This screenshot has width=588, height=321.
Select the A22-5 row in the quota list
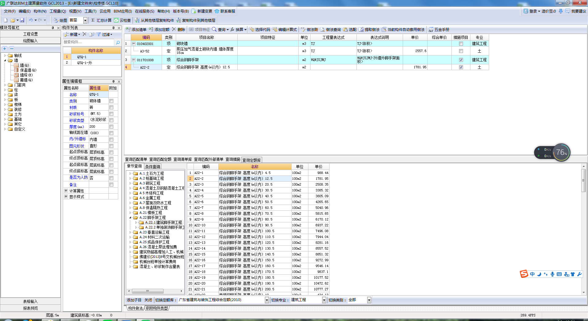(258, 196)
